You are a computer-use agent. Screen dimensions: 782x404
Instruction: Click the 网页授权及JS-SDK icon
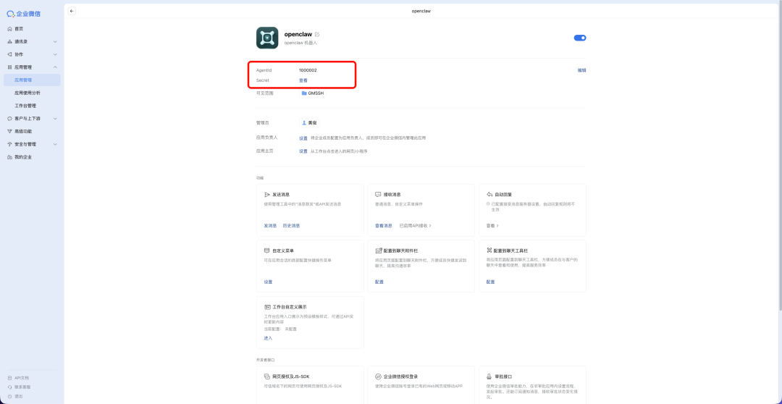point(266,376)
